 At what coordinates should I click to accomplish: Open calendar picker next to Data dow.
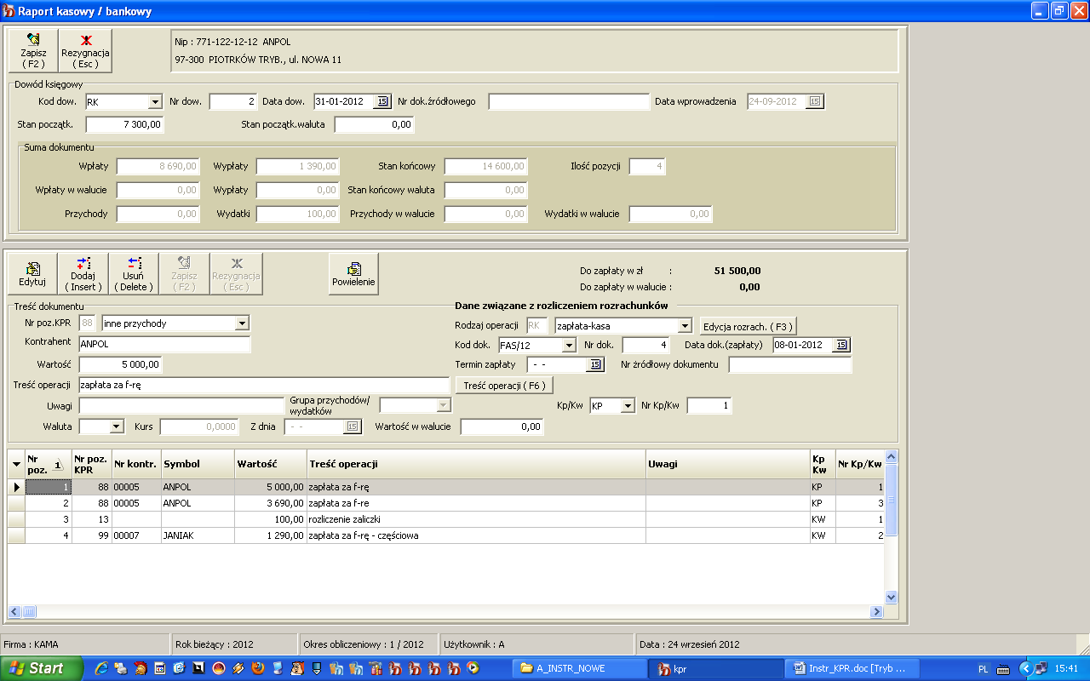(x=382, y=101)
